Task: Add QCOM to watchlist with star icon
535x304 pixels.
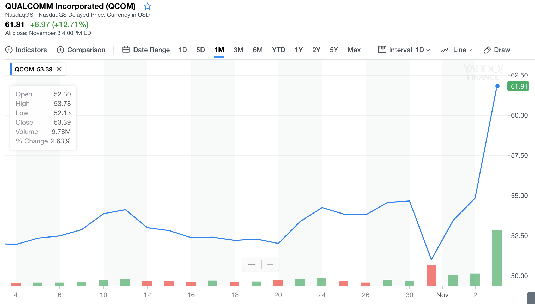Action: [148, 6]
